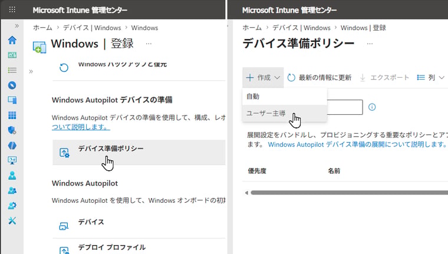The height and width of the screenshot is (254, 448).
Task: Select 自動 from the create menu
Action: [x=285, y=97]
